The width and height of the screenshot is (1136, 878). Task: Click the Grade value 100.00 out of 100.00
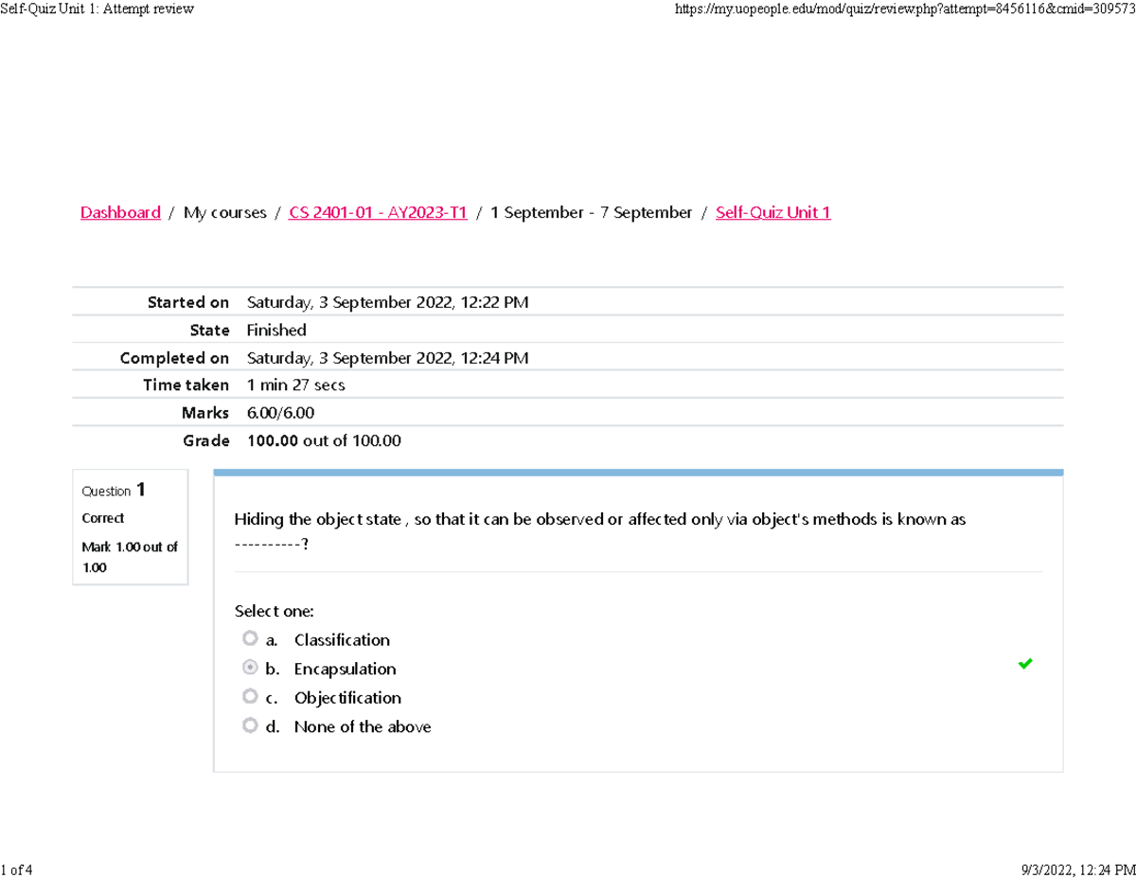click(324, 440)
